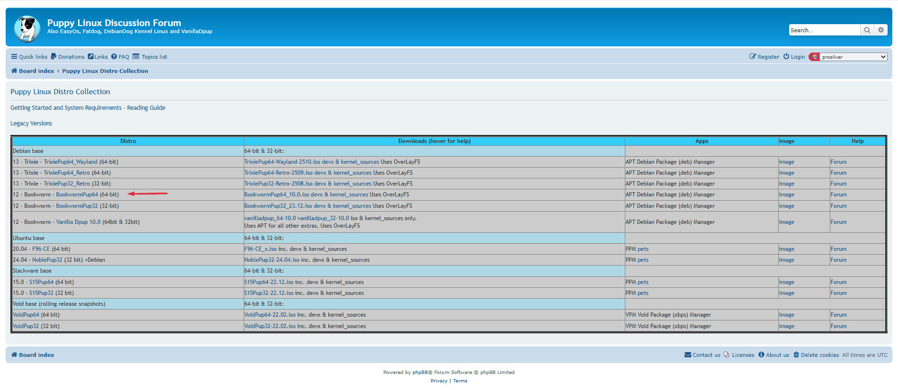898x390 pixels.
Task: Open VoidPup32 distro link
Action: click(26, 326)
